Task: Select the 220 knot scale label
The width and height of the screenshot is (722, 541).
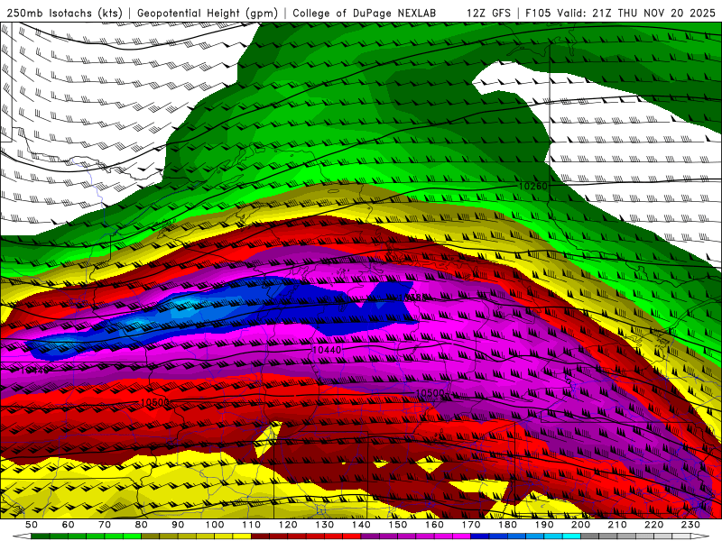Action: click(x=653, y=525)
